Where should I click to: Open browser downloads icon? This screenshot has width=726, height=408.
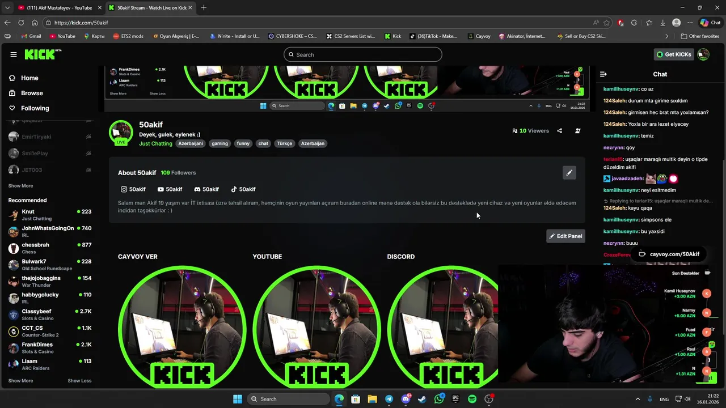[662, 23]
